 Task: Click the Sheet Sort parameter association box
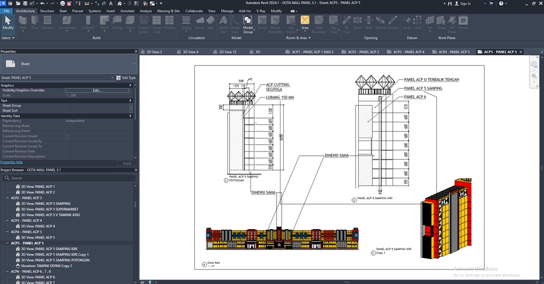tap(131, 111)
